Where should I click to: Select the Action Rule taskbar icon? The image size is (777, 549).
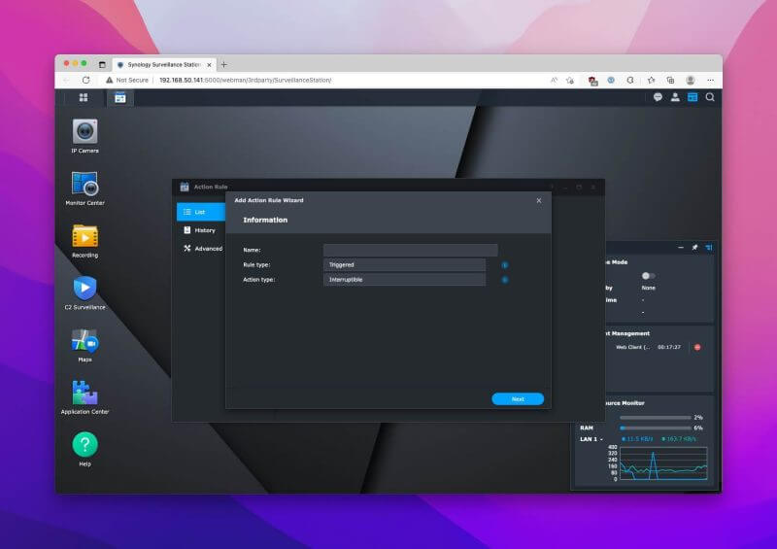[119, 98]
